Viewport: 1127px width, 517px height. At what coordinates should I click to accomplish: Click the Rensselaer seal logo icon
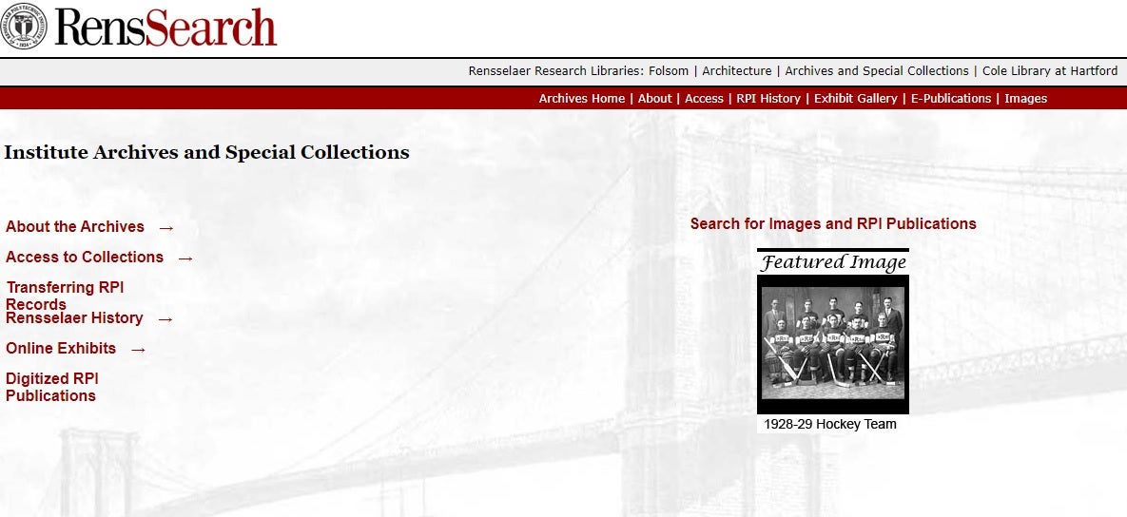point(23,26)
